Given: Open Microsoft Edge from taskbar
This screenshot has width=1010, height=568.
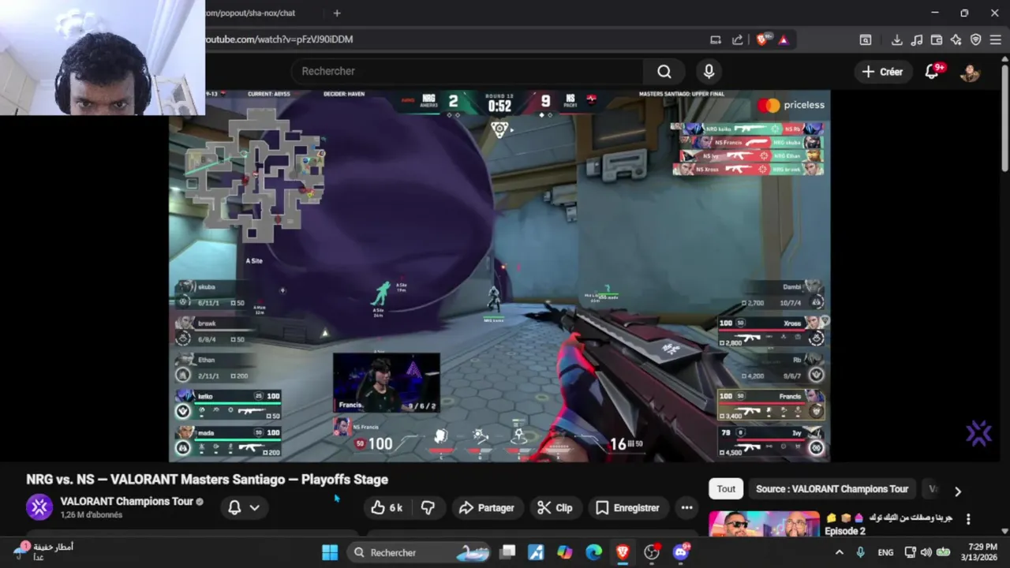Looking at the screenshot, I should (x=593, y=552).
